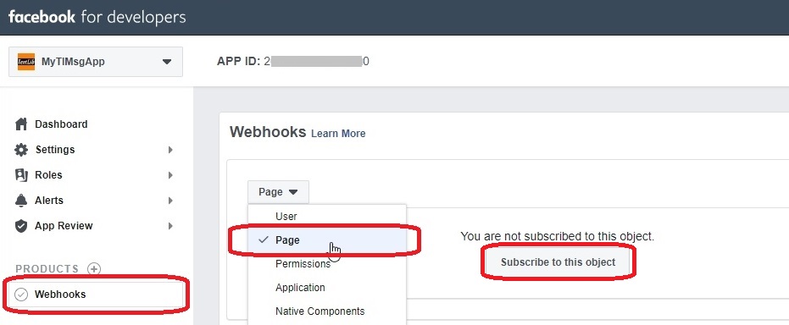Click the Webhooks page heading
Image resolution: width=789 pixels, height=325 pixels.
tap(268, 132)
